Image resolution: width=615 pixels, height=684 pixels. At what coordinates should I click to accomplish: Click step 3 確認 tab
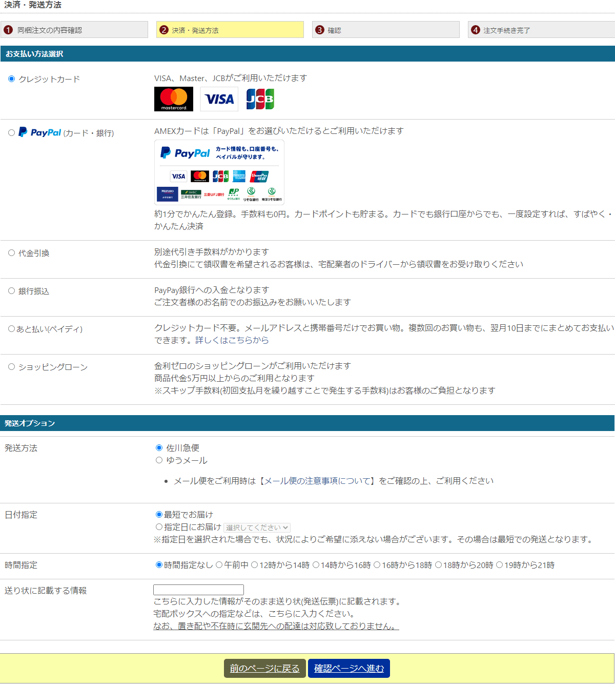[385, 30]
